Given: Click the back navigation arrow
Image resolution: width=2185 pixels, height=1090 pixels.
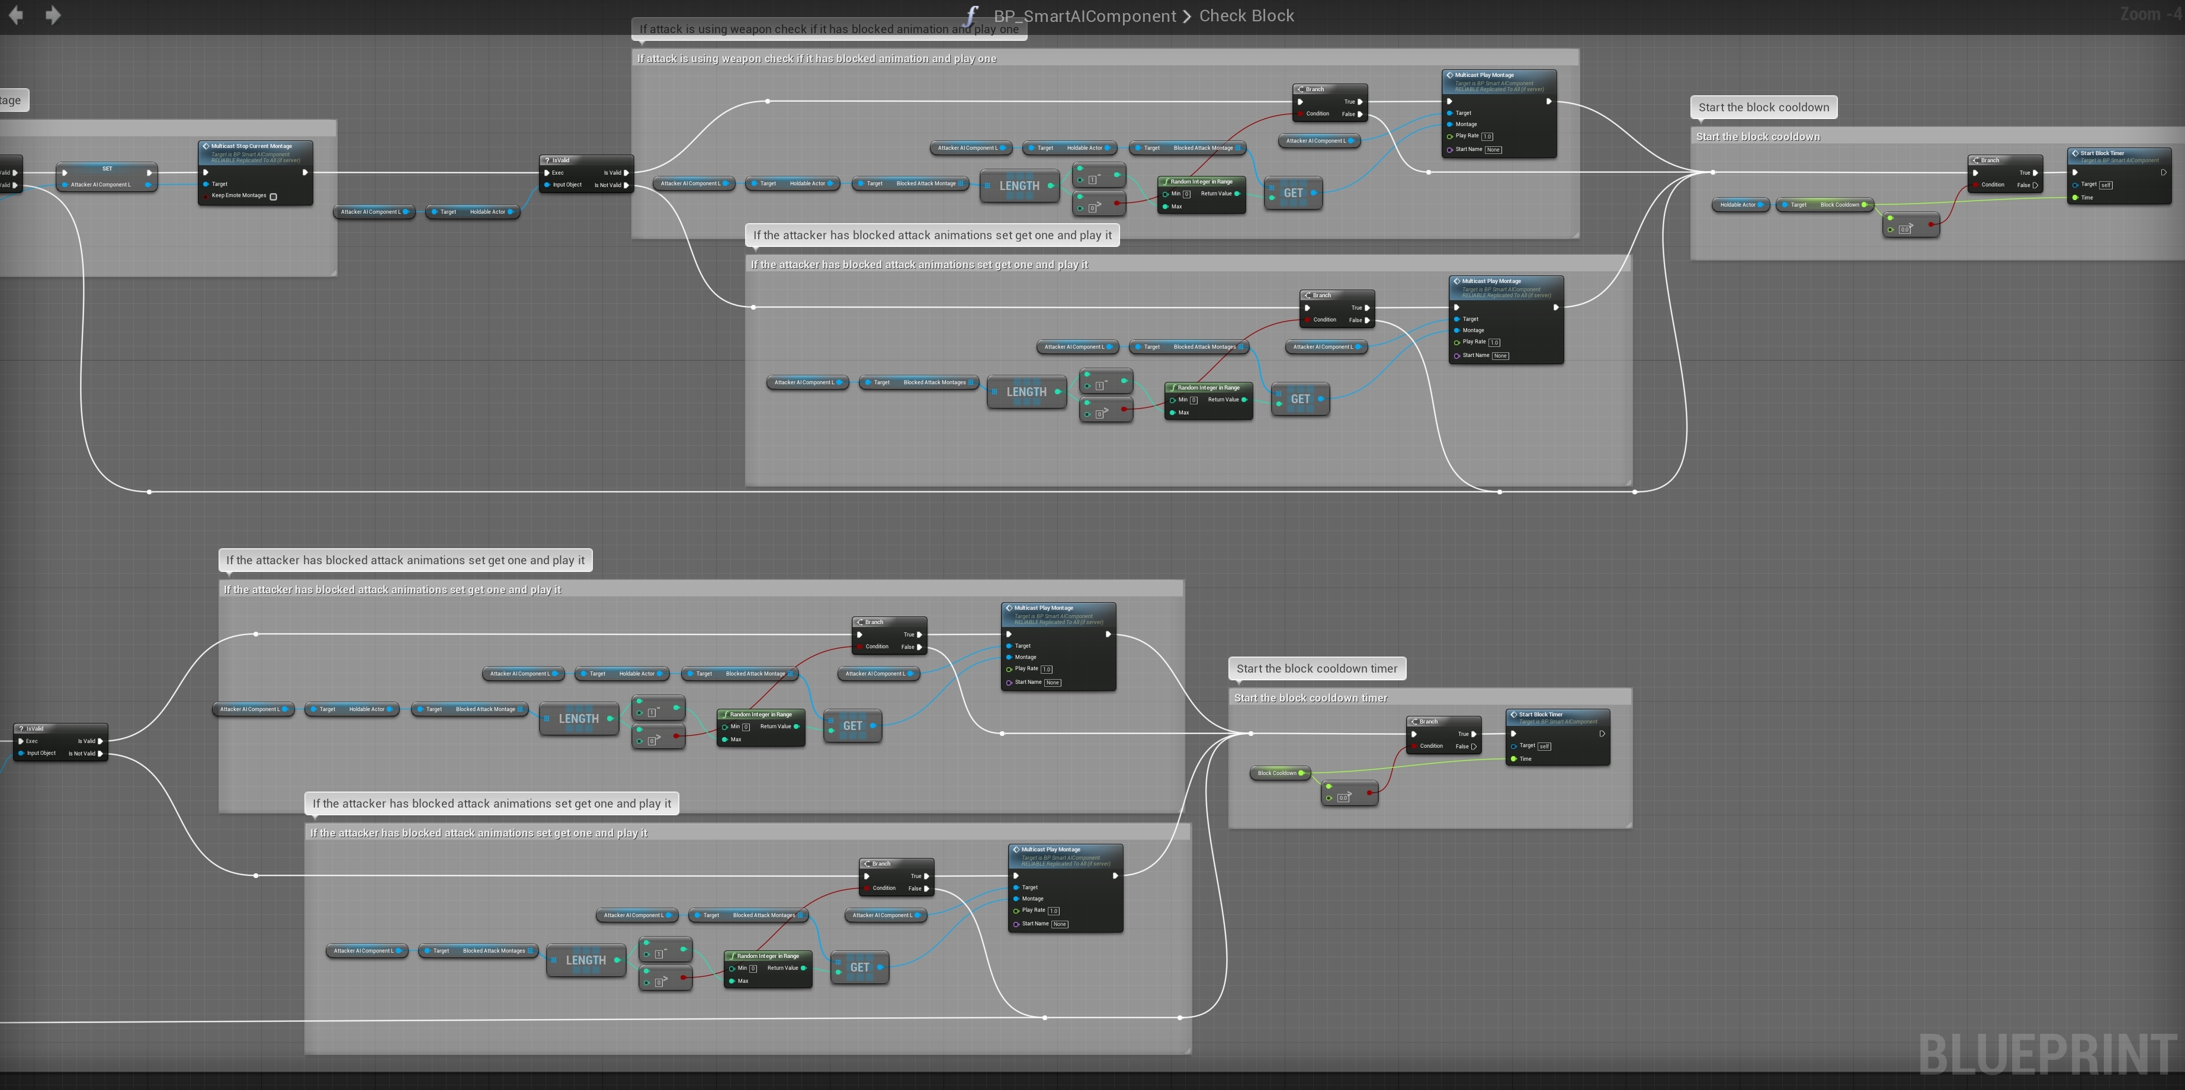Looking at the screenshot, I should coord(15,15).
